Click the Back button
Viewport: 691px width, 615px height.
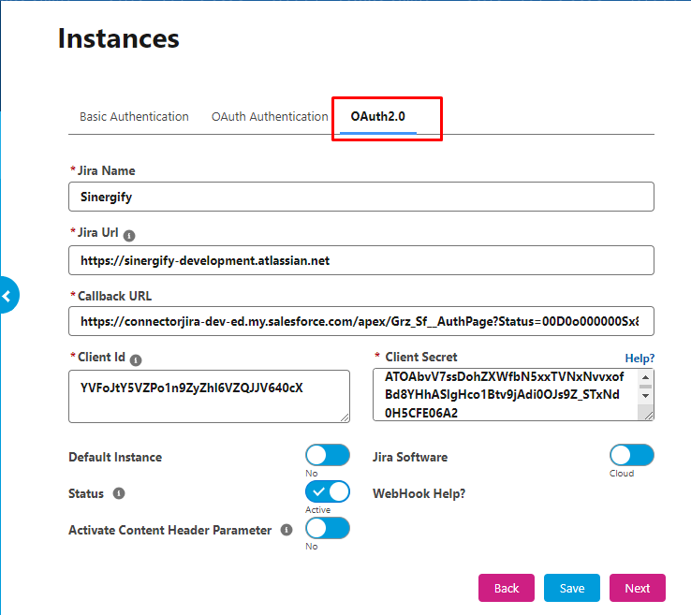(507, 588)
